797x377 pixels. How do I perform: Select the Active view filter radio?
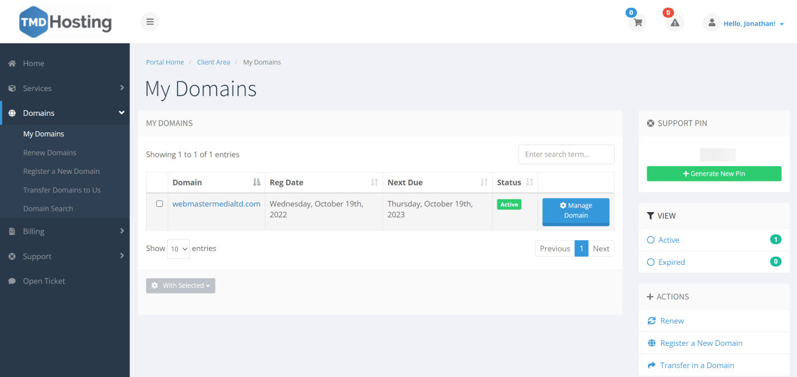tap(651, 240)
